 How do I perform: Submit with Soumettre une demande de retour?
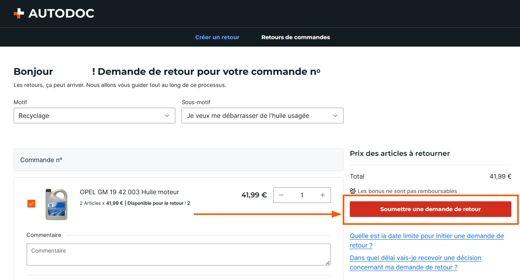click(x=431, y=209)
